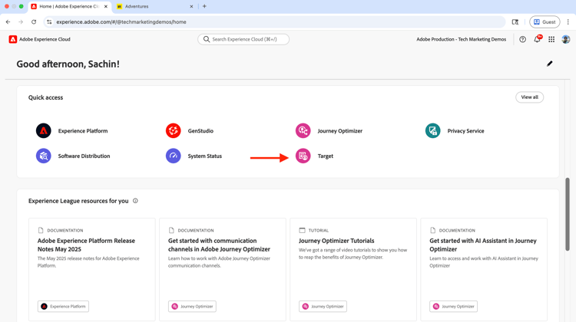Image resolution: width=576 pixels, height=322 pixels.
Task: Click the page vertical scrollbar thumb
Action: pos(568,214)
